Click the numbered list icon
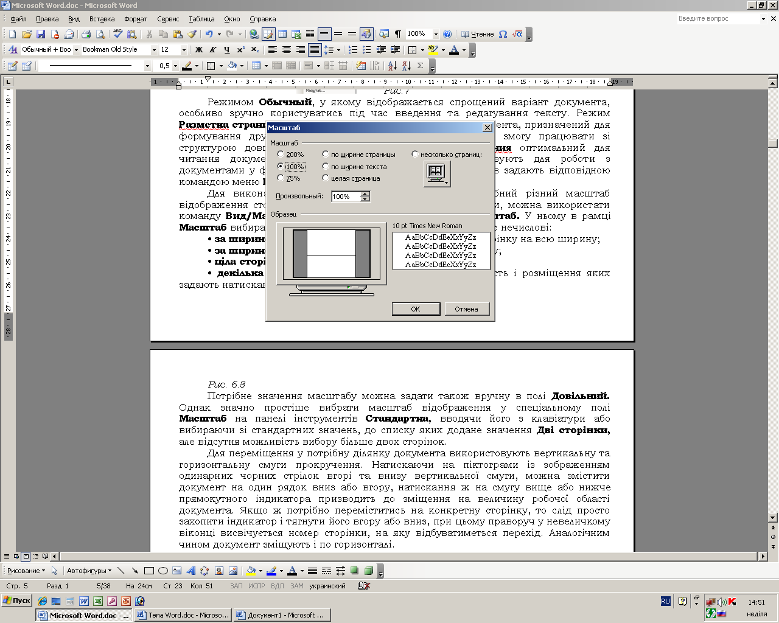The image size is (779, 623). pyautogui.click(x=352, y=50)
